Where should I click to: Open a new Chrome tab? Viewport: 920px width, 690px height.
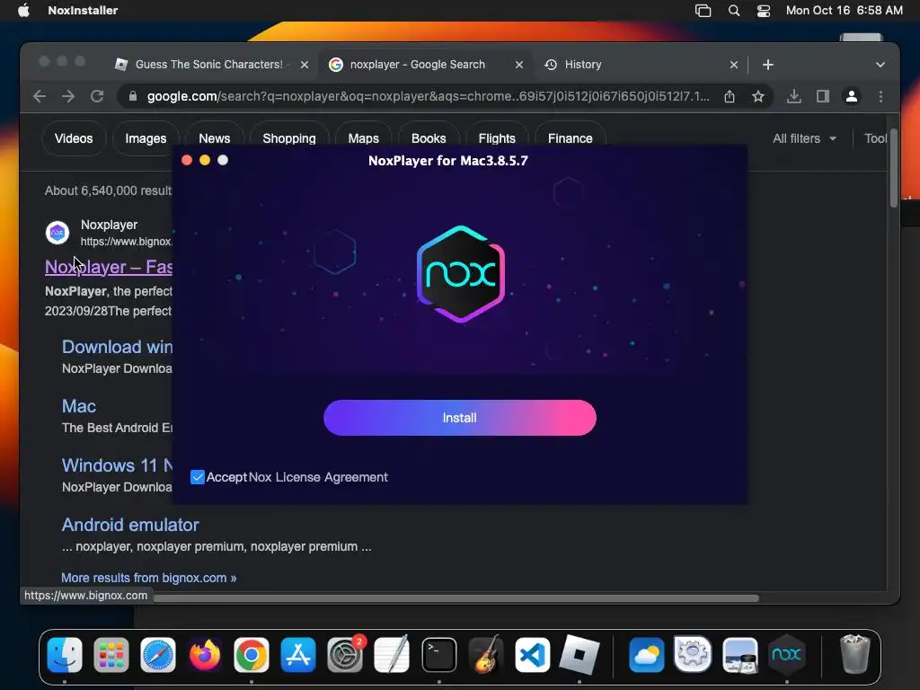(x=768, y=65)
